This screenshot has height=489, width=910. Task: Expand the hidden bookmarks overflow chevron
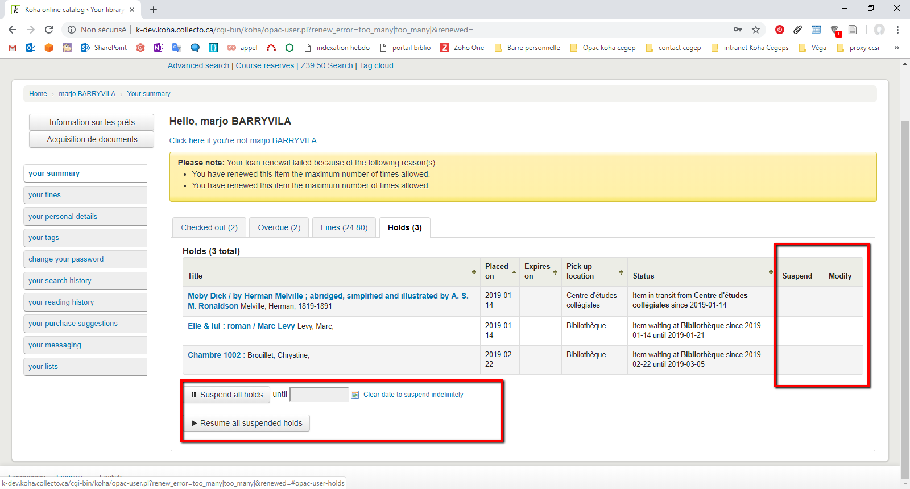tap(896, 48)
